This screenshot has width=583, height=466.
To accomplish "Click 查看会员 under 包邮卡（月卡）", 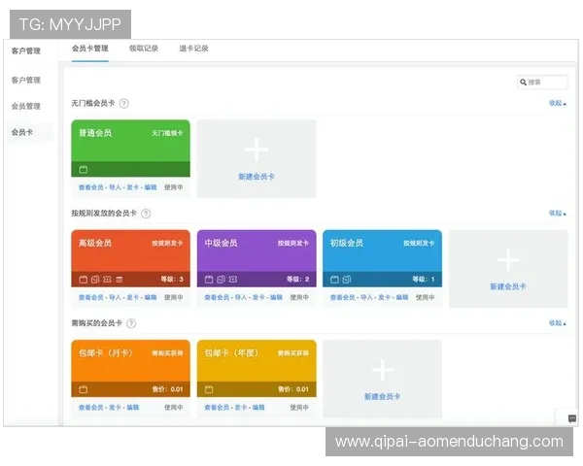I will click(90, 408).
